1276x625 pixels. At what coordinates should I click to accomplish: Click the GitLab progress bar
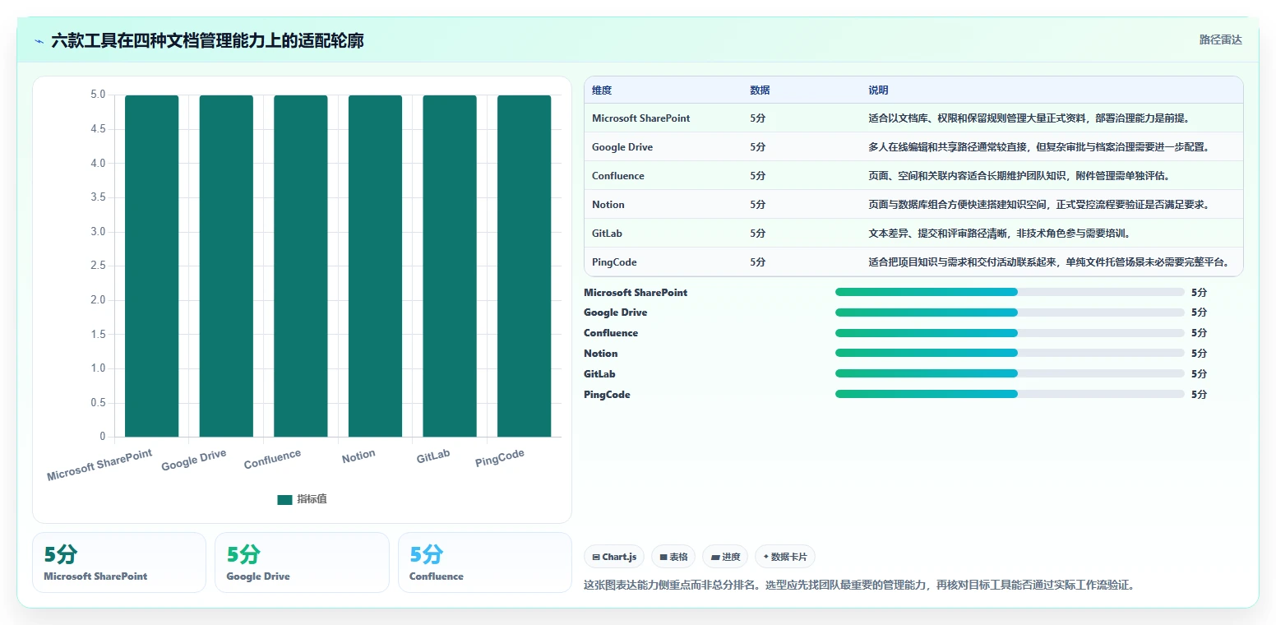[1010, 373]
